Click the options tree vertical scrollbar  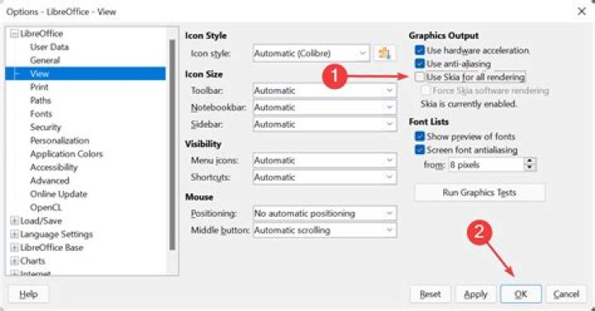point(172,144)
